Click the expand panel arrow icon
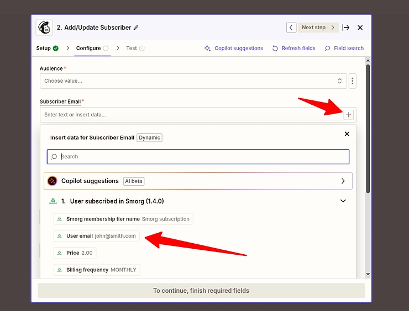The width and height of the screenshot is (409, 311). (x=346, y=28)
